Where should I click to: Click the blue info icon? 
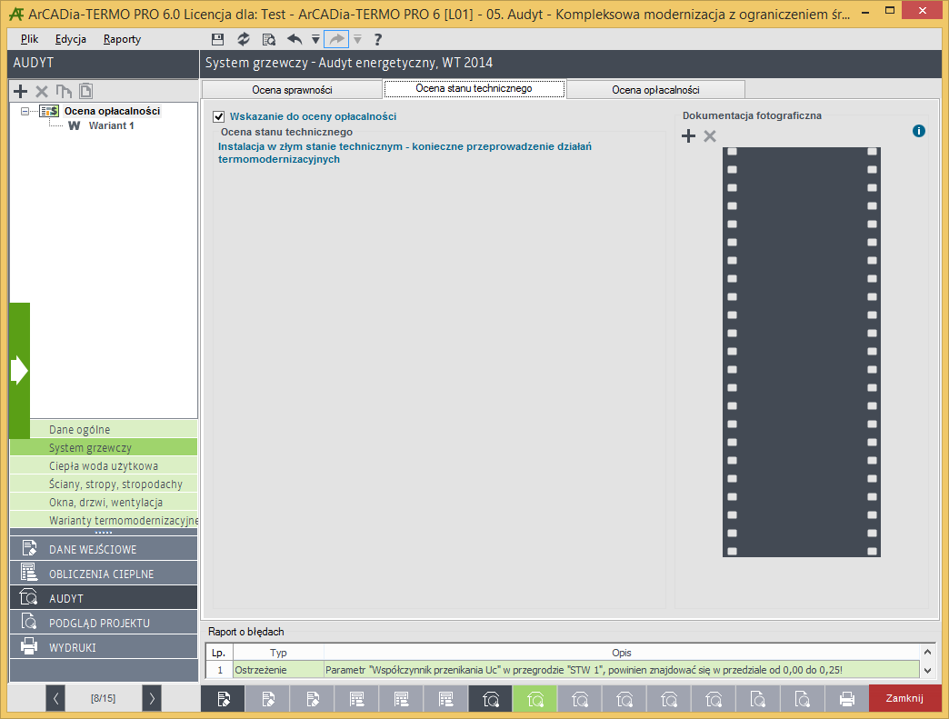(919, 131)
